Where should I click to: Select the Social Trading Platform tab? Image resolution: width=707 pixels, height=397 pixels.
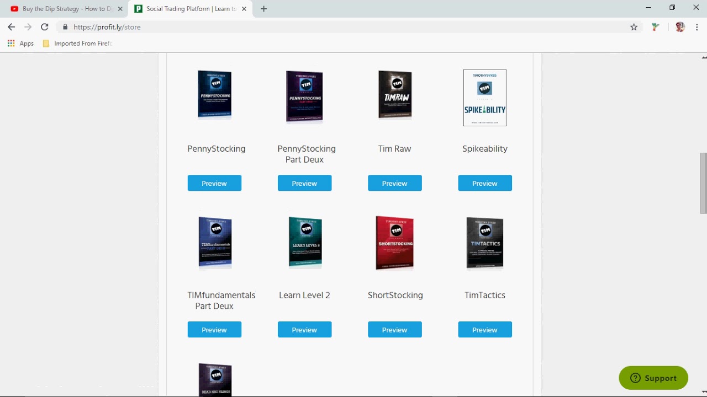(191, 9)
